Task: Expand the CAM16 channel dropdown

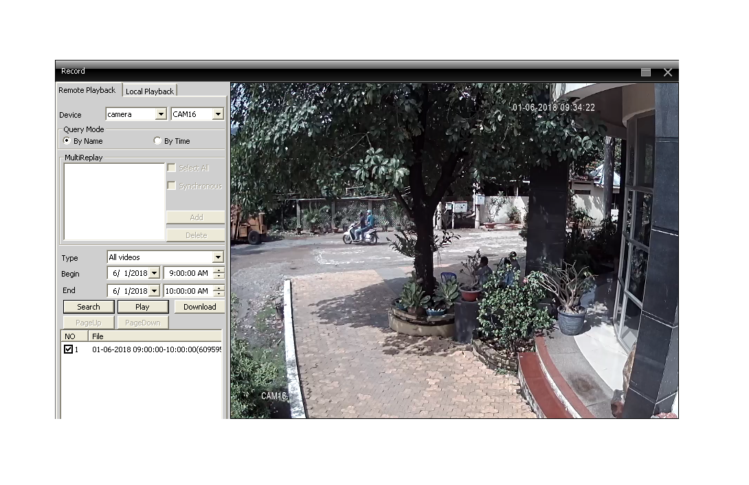Action: [x=218, y=114]
